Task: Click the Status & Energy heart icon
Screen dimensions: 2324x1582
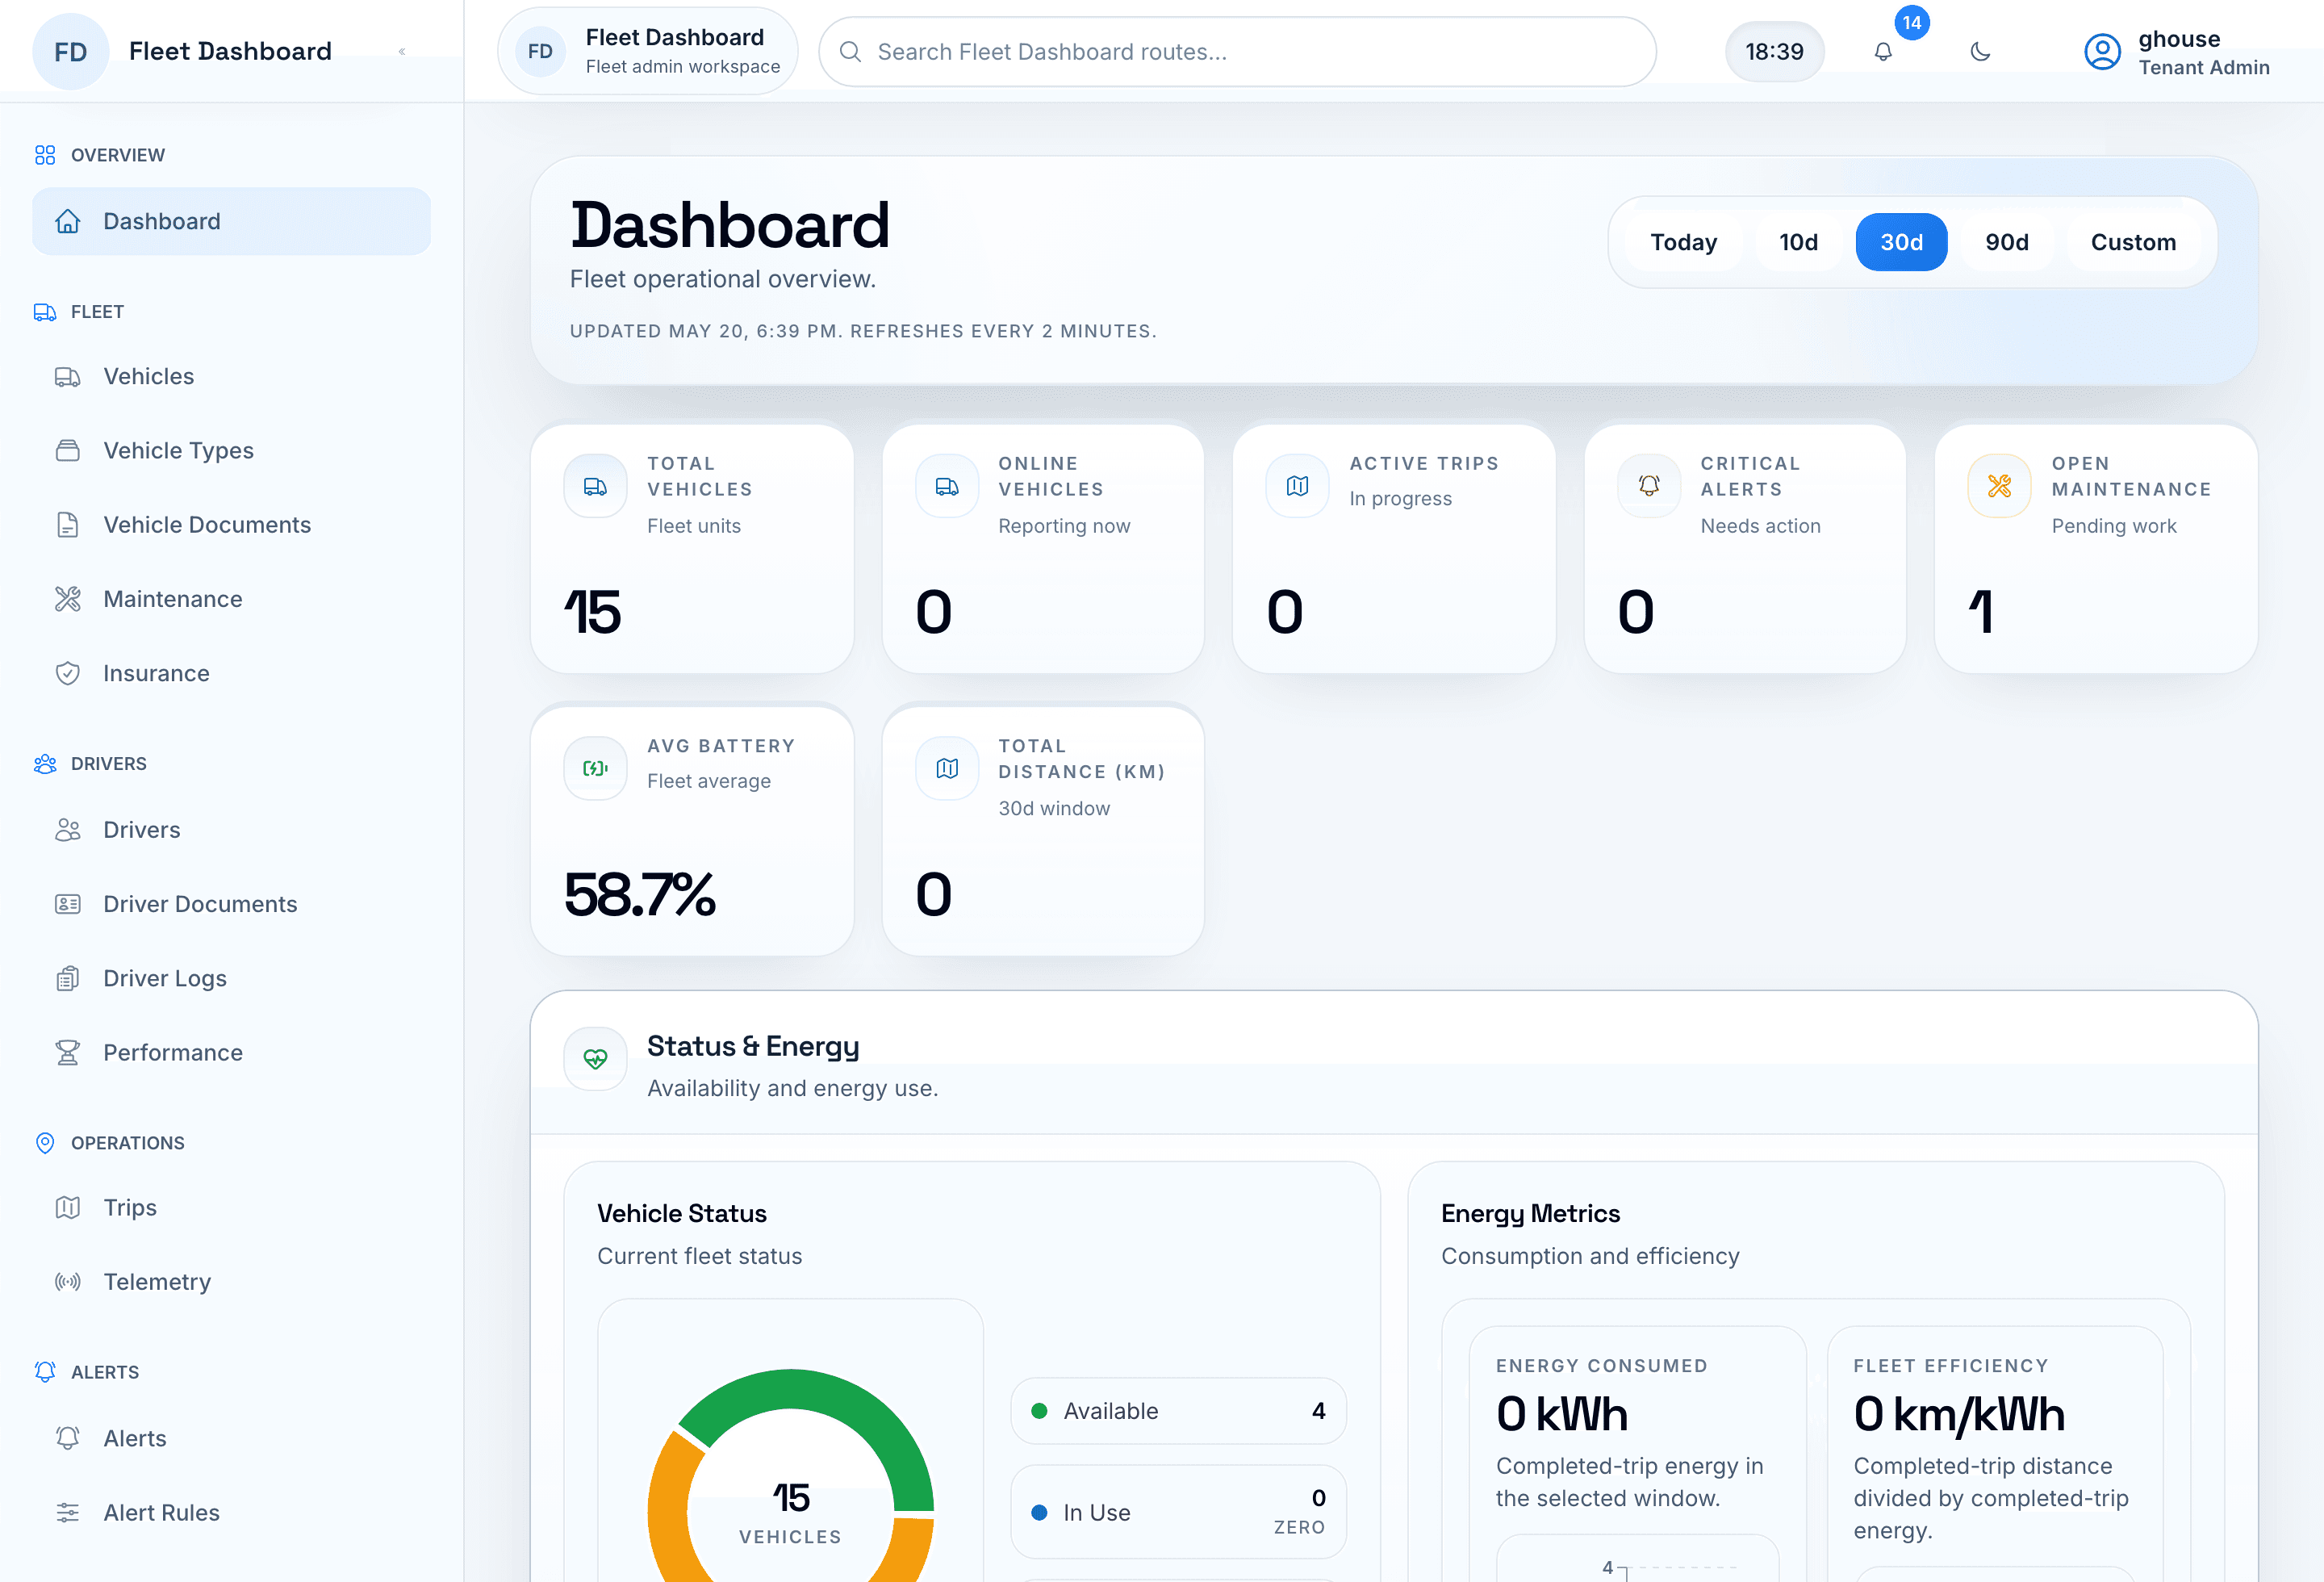Action: (595, 1059)
